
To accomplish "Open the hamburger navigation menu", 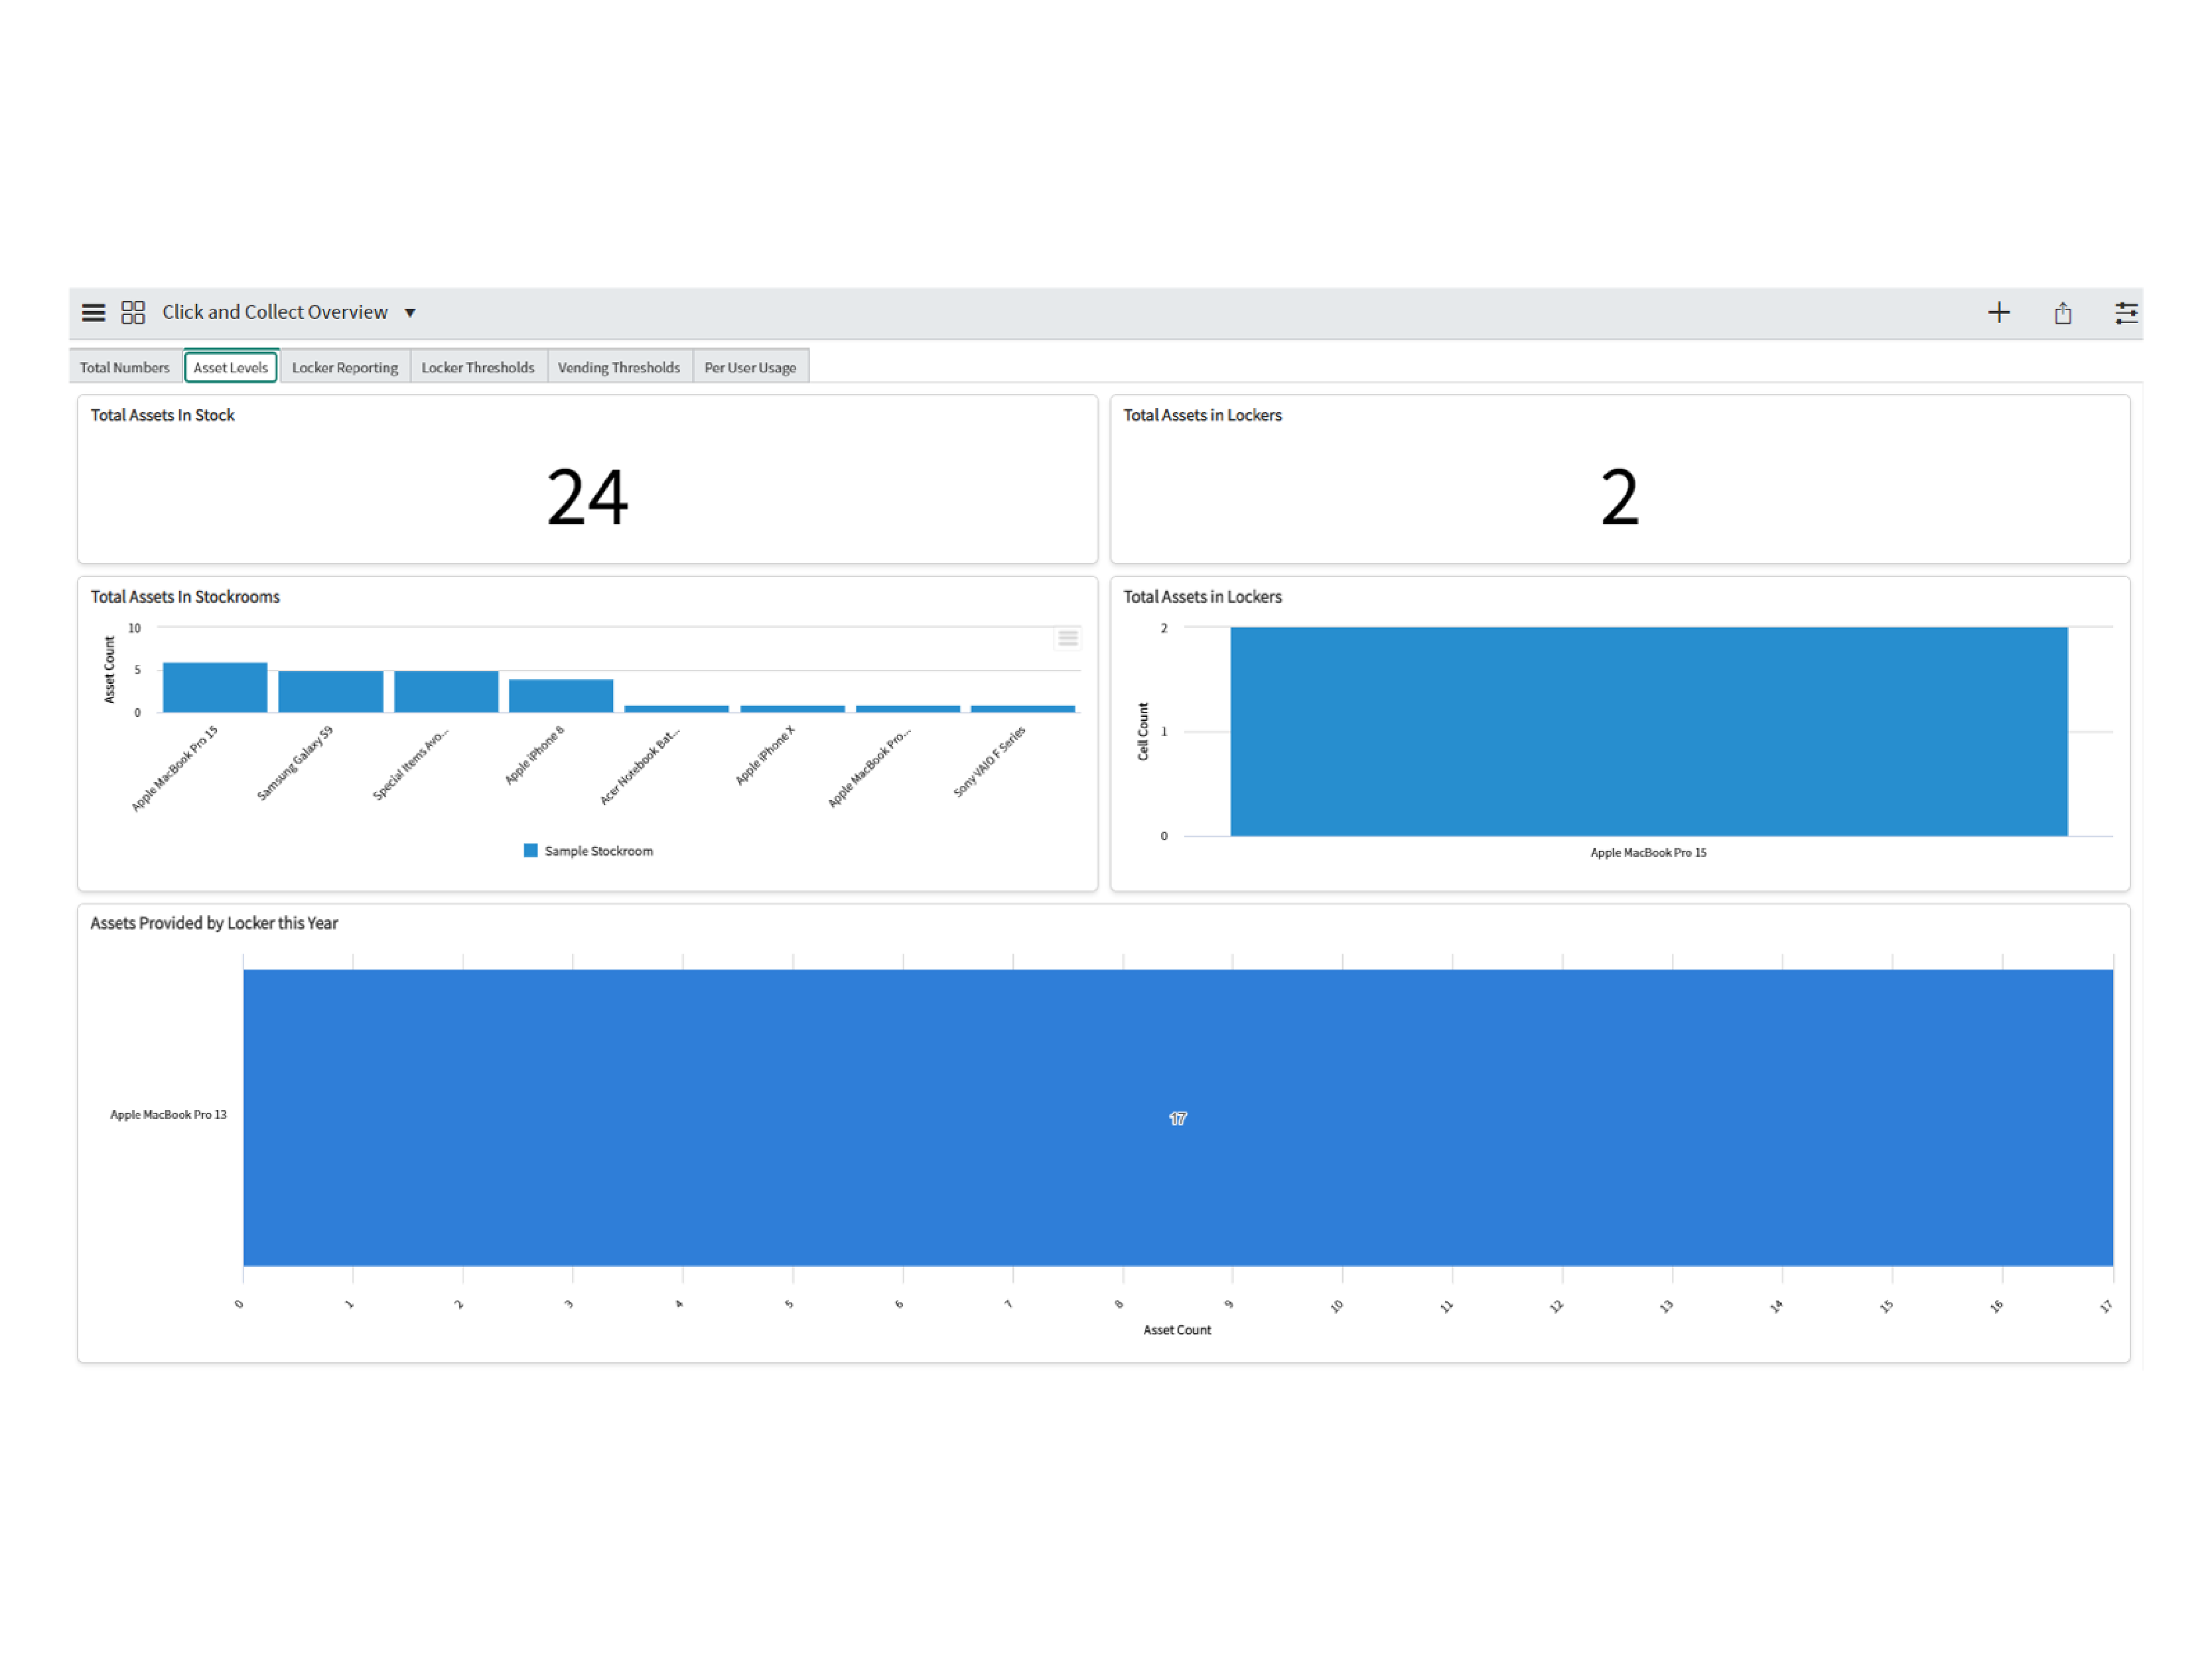I will 93,313.
